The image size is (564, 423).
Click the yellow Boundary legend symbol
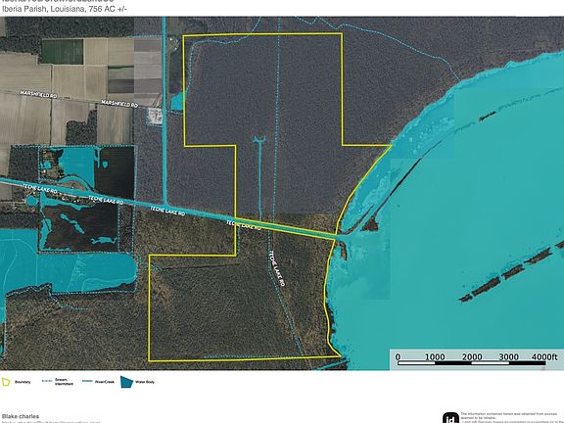pyautogui.click(x=6, y=382)
